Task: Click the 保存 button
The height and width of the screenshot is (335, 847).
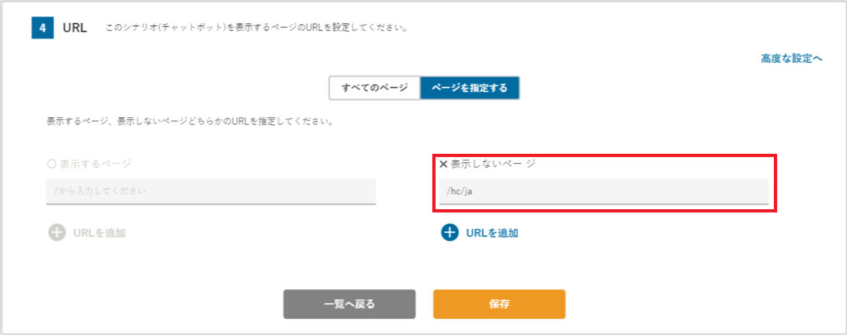Action: 499,304
